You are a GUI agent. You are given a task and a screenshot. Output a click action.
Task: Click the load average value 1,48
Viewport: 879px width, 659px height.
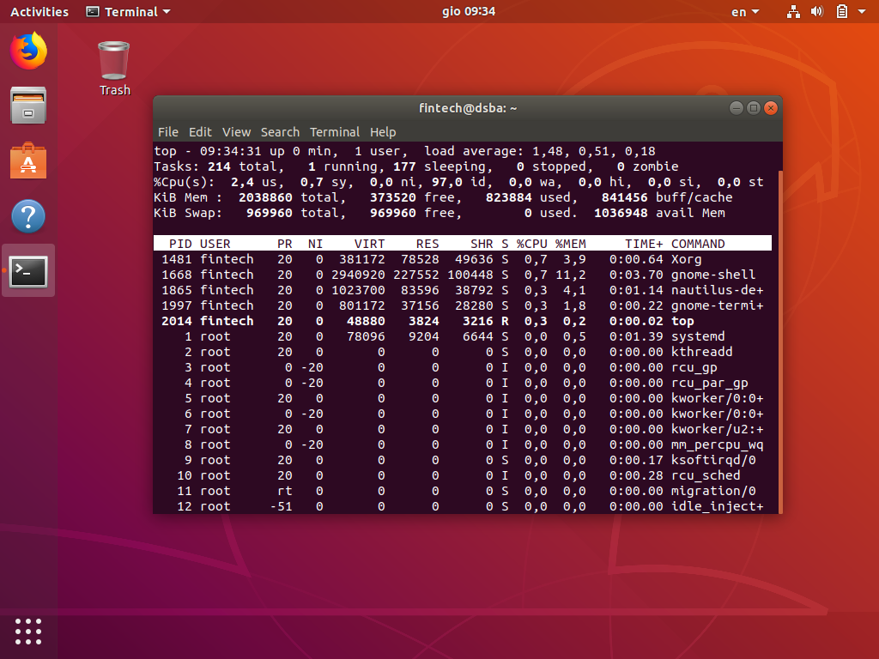(x=547, y=151)
